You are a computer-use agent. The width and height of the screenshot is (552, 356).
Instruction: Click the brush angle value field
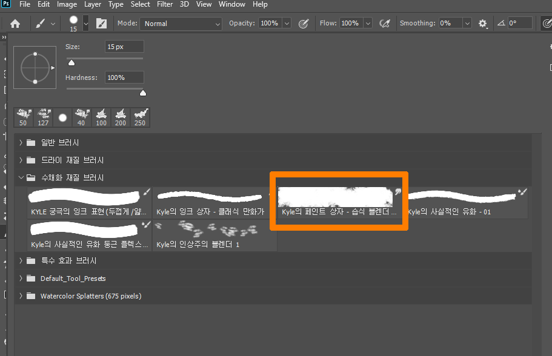coord(520,23)
